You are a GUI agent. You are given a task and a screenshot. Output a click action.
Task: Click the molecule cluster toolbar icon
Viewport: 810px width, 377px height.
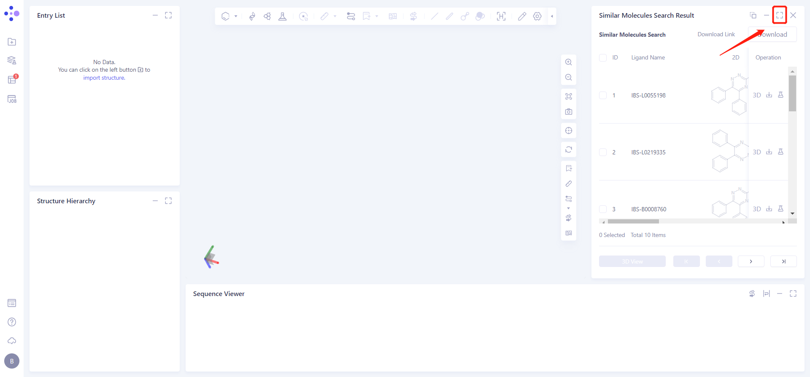[x=267, y=16]
